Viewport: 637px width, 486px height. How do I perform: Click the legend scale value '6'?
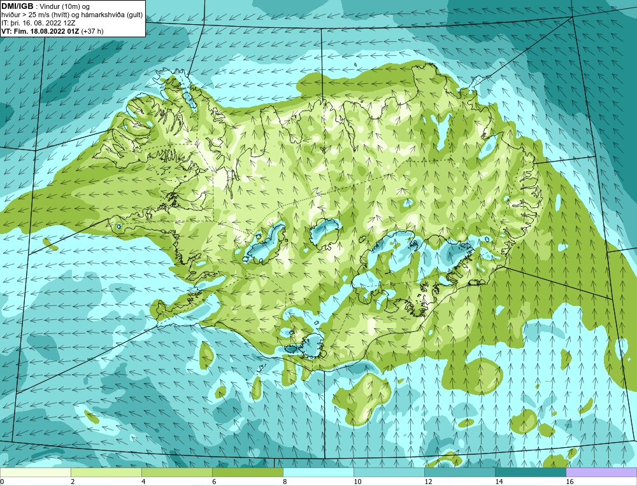(x=214, y=482)
